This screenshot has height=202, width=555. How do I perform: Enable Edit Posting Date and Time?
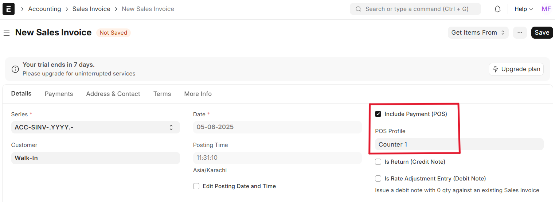click(196, 186)
